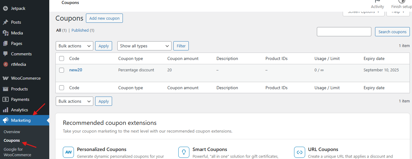Image resolution: width=412 pixels, height=159 pixels.
Task: Click the 0 / ∞ usage limit cell
Action: tap(319, 70)
